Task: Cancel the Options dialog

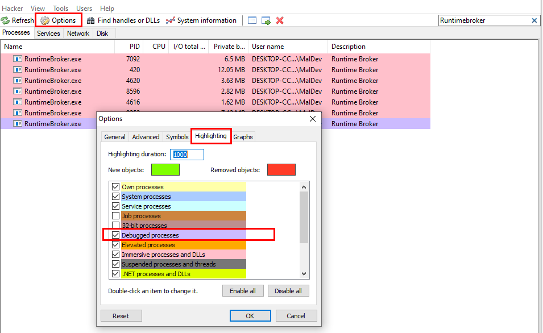Action: [x=296, y=316]
